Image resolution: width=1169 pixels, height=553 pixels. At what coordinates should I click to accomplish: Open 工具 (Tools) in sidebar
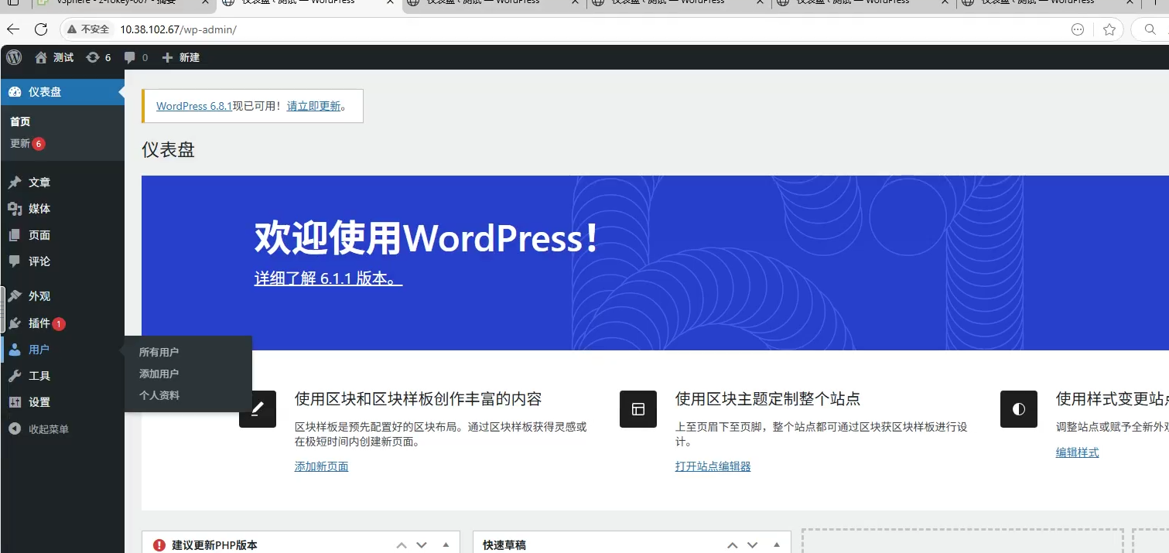point(62,376)
